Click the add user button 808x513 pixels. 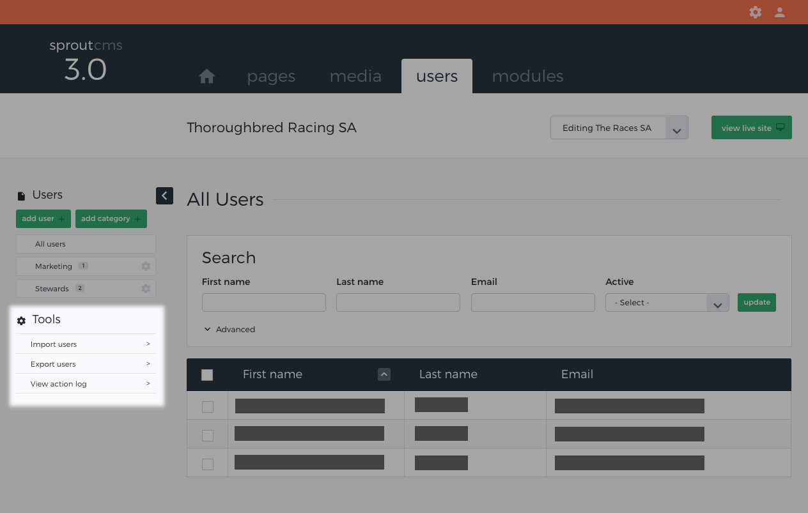[43, 218]
